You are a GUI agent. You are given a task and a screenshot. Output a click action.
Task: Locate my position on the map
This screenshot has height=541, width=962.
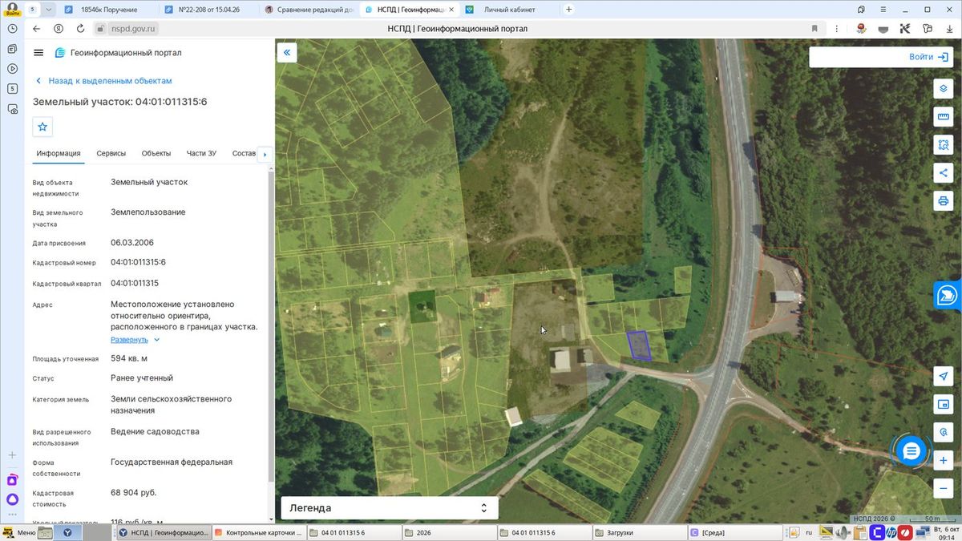(943, 377)
